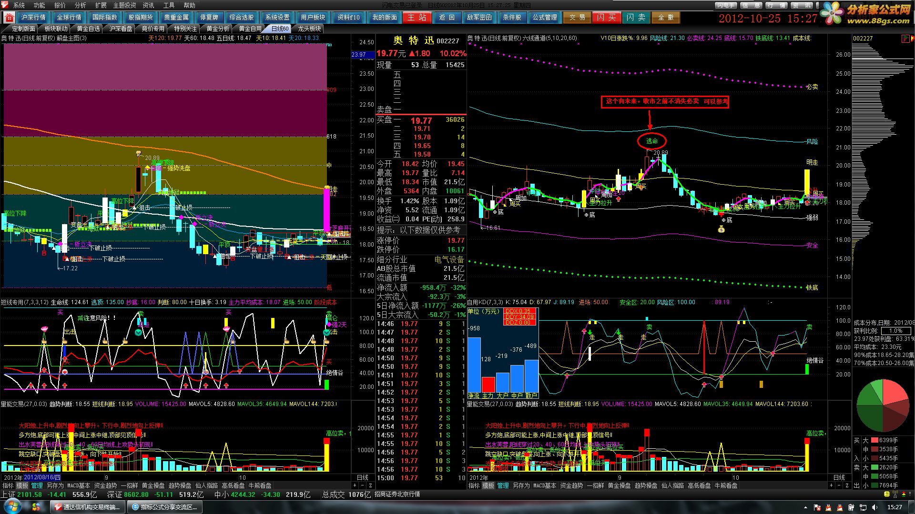This screenshot has height=514, width=915.
Task: Open the 系统 menu
Action: coord(19,5)
